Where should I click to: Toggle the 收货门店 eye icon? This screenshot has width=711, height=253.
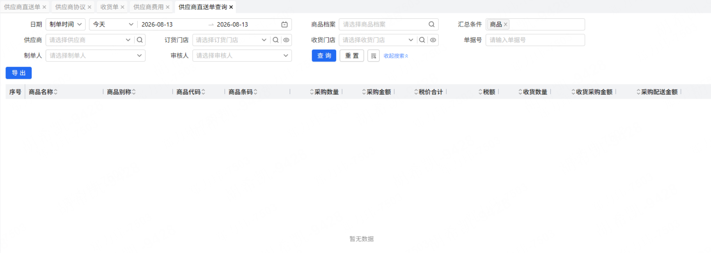(x=433, y=40)
